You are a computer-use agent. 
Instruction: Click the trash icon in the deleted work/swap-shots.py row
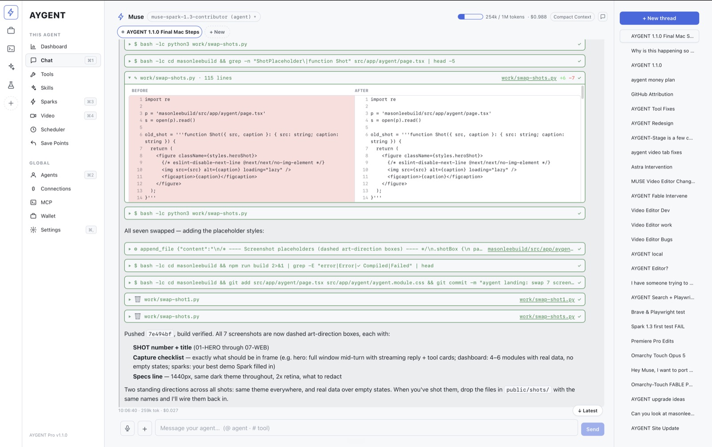pos(138,316)
